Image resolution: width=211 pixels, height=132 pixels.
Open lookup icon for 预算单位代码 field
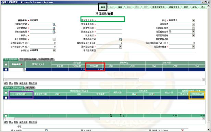54,24
